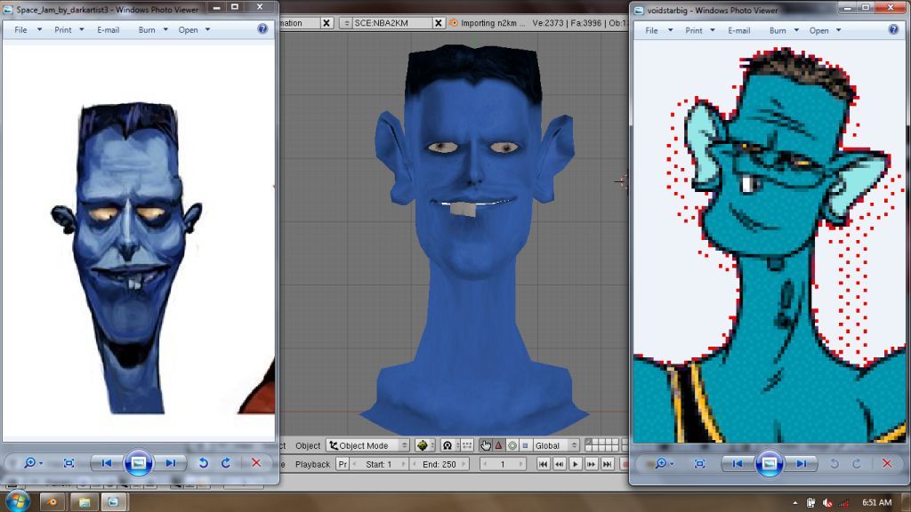Expand Open menu in voidstarbig viewer
This screenshot has width=911, height=512.
pyautogui.click(x=825, y=30)
